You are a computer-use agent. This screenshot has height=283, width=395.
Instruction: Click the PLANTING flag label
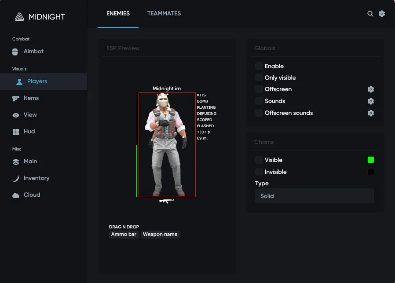[x=206, y=107]
